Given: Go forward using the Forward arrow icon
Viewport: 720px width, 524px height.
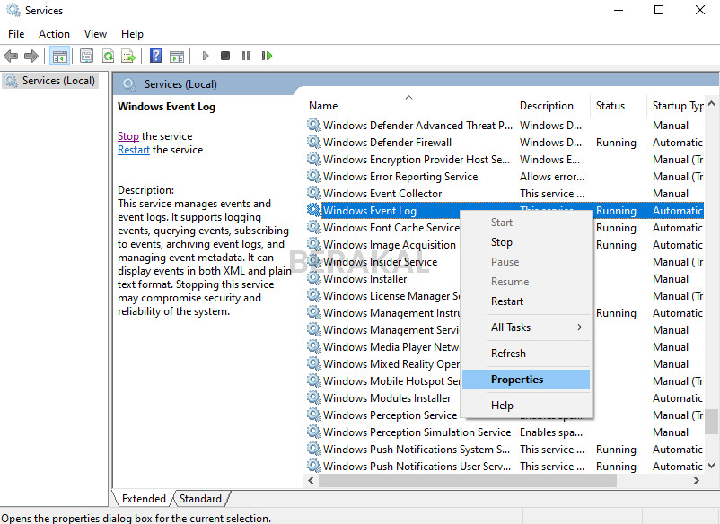Looking at the screenshot, I should 30,56.
